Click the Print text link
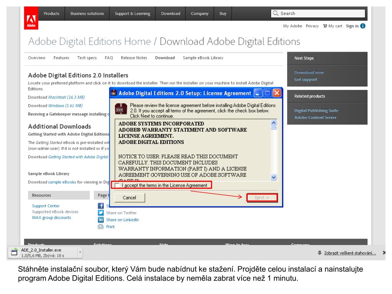Screen dimensions: 392x294 click(x=110, y=227)
